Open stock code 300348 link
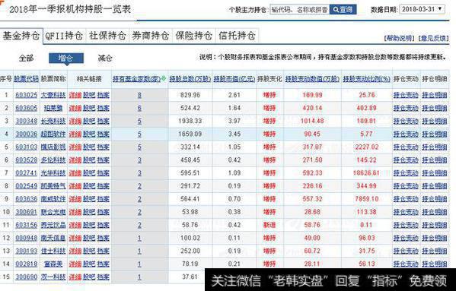456x291 pixels. [26, 121]
